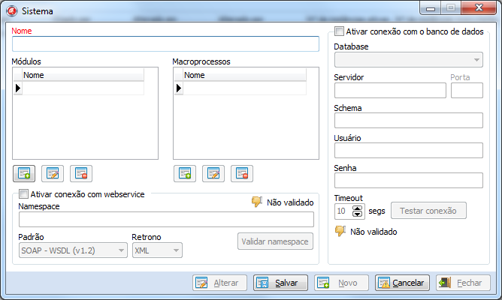
Task: Expand the Padrão SOAP - WSDL dropdown
Action: [x=73, y=250]
